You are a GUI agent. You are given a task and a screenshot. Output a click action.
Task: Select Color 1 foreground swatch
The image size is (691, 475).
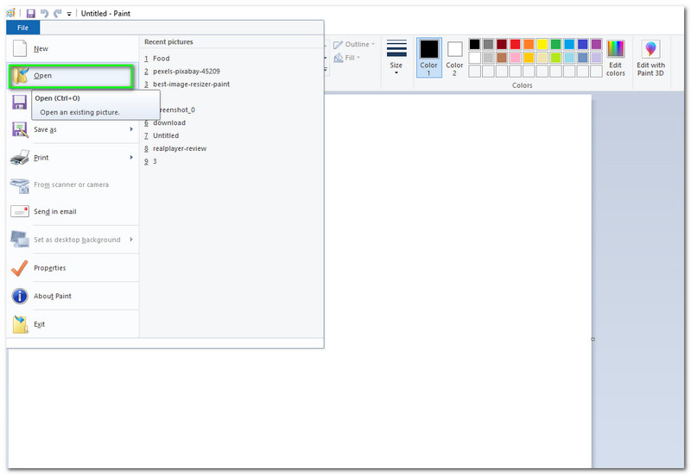click(x=429, y=58)
